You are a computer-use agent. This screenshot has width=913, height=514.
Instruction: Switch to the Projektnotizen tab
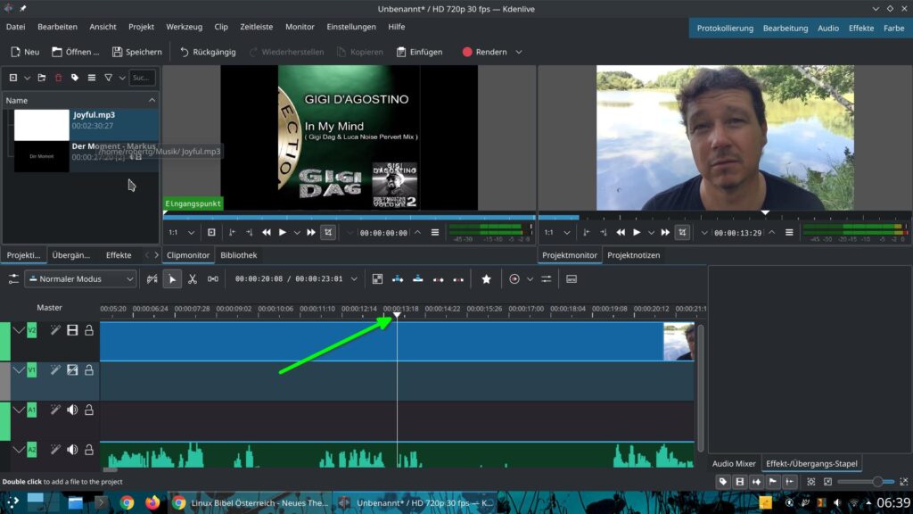[x=634, y=255]
